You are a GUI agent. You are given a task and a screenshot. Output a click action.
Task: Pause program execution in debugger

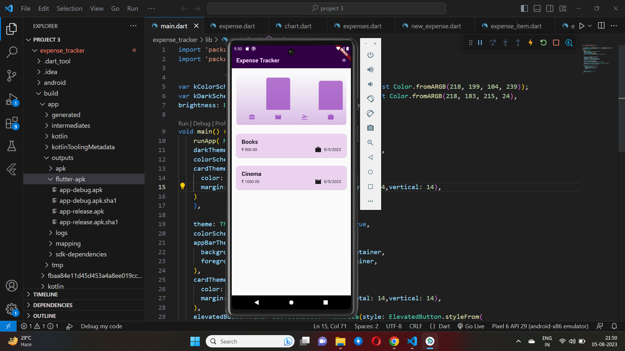point(480,42)
